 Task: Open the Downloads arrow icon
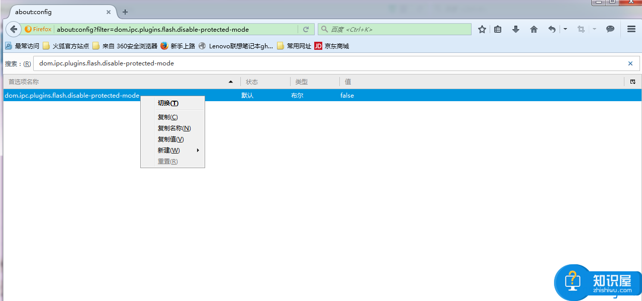coord(516,29)
